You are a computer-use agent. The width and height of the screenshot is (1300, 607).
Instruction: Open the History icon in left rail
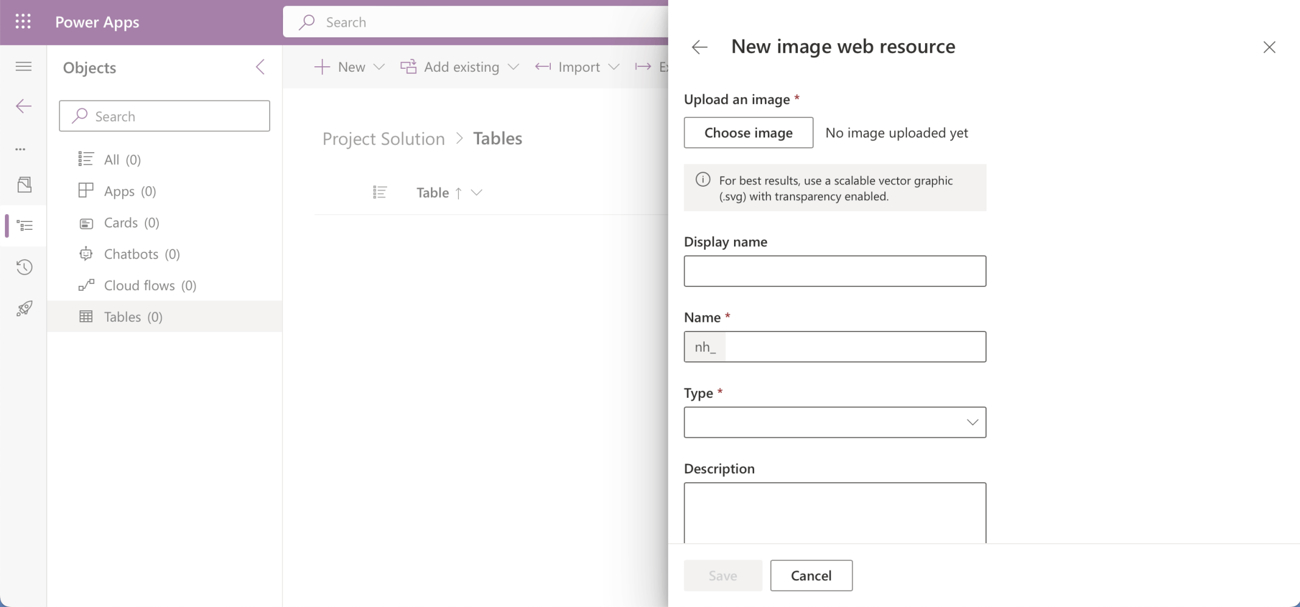(24, 267)
